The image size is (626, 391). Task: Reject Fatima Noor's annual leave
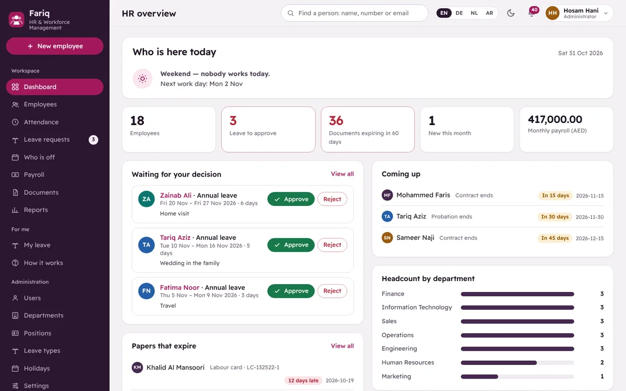332,291
